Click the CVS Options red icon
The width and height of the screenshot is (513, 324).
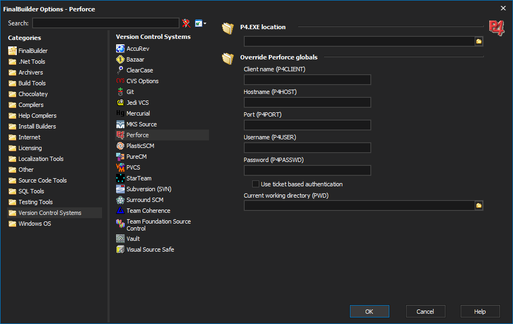pos(120,81)
